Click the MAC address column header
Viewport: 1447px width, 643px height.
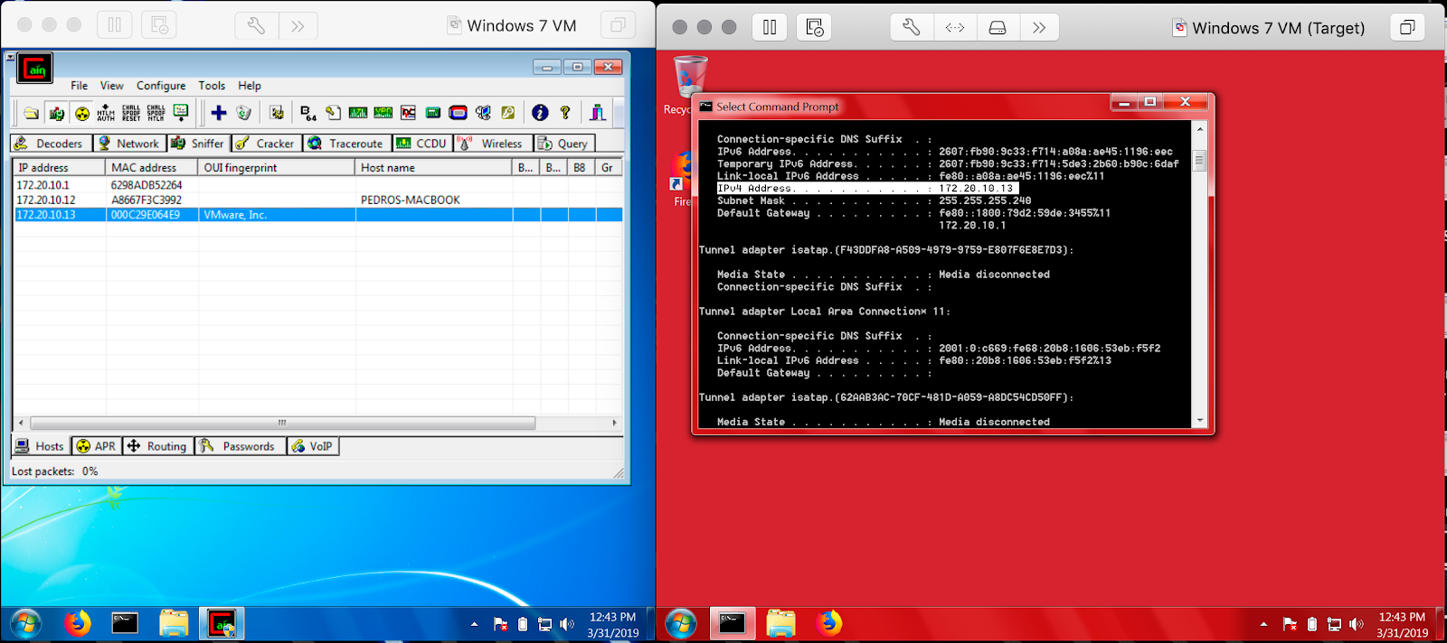pos(151,167)
